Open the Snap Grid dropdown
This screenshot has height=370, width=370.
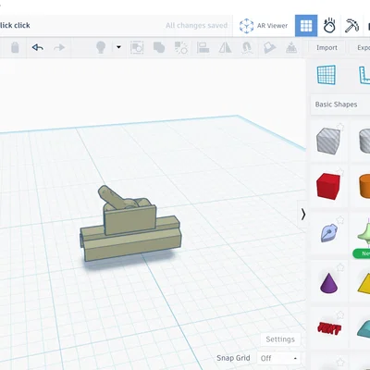278,358
